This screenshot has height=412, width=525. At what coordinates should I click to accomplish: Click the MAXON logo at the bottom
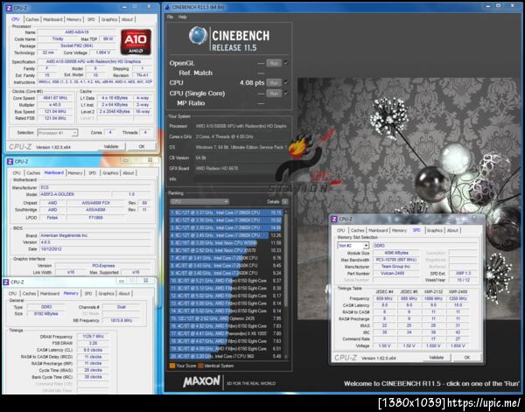pos(201,381)
